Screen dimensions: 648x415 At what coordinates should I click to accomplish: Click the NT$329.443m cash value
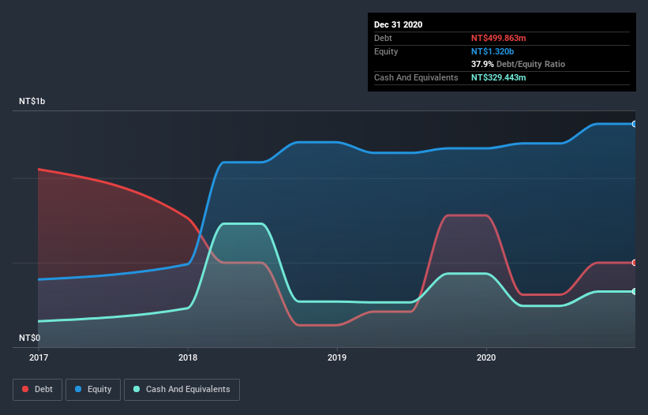tap(498, 77)
